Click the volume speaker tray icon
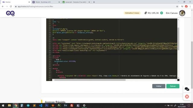 point(172,105)
